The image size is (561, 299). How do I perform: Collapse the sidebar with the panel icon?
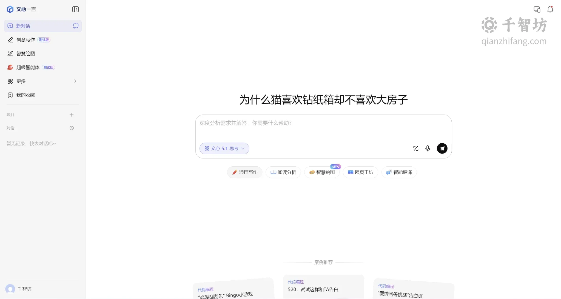click(x=75, y=9)
